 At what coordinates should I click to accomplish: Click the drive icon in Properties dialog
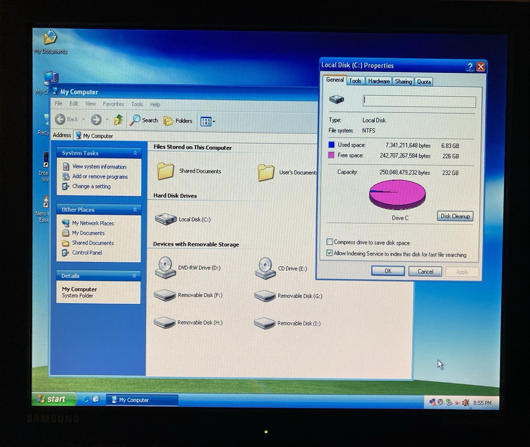point(336,99)
